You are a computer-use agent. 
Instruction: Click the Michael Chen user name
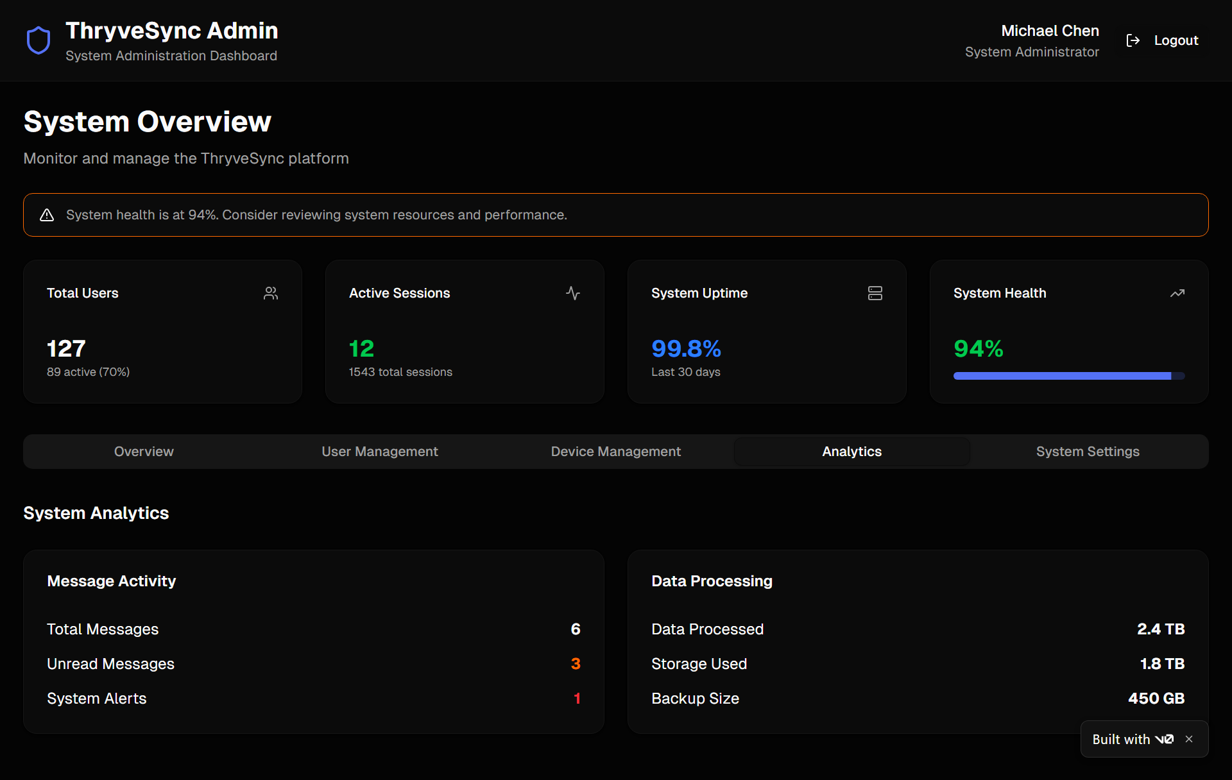point(1050,31)
